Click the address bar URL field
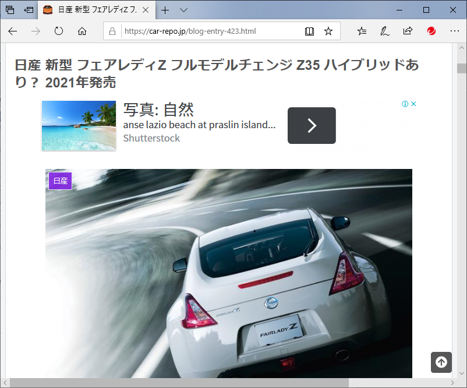 [x=210, y=31]
